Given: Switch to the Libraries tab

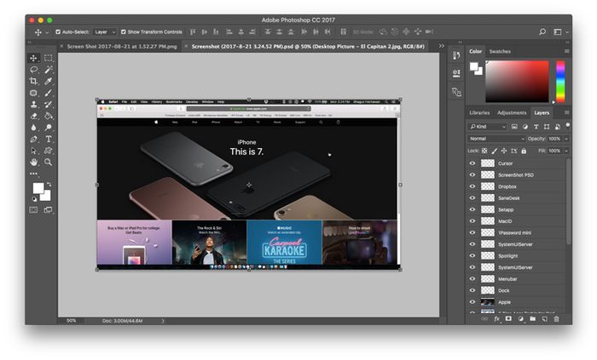Looking at the screenshot, I should coord(479,112).
